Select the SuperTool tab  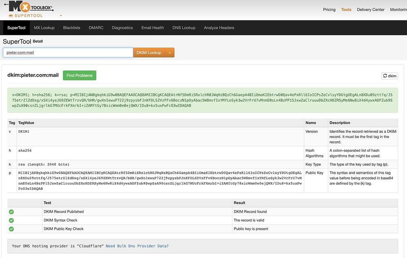16,28
